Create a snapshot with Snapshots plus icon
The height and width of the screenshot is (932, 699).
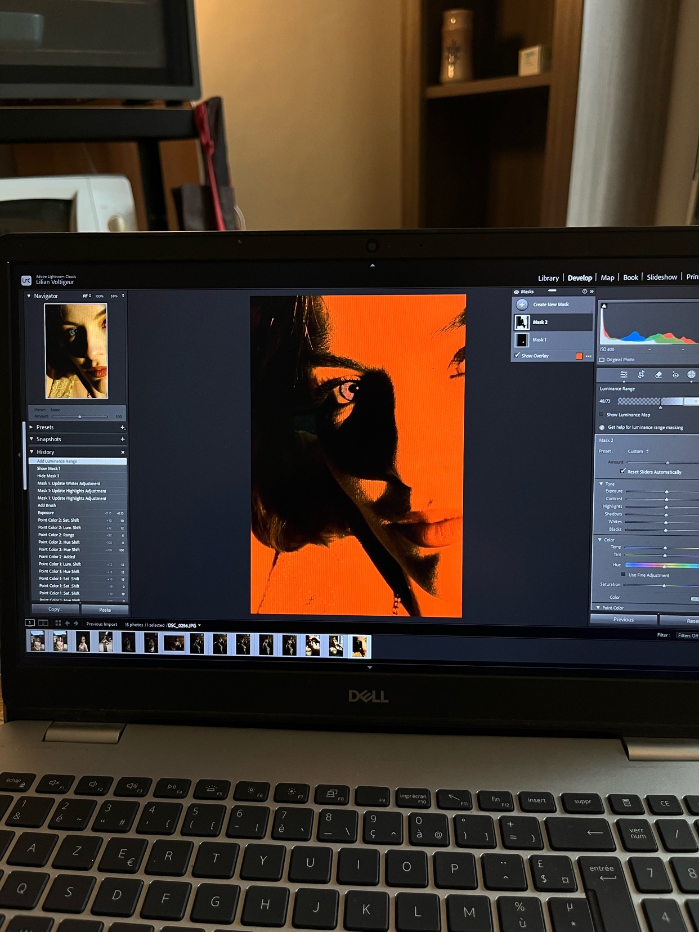pos(123,439)
